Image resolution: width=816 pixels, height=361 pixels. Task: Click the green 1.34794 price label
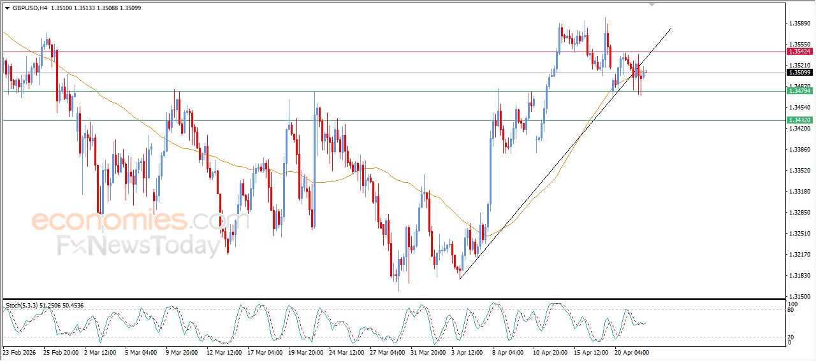pyautogui.click(x=799, y=91)
